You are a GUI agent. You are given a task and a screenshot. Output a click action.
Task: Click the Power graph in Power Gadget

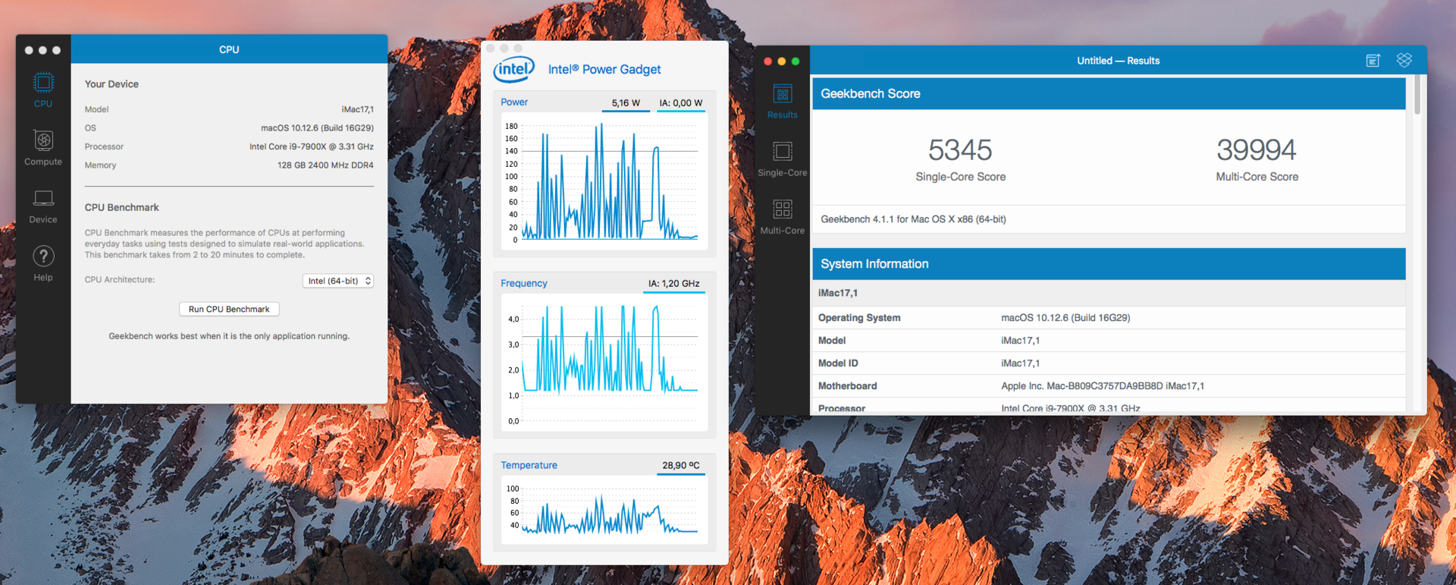tap(604, 181)
